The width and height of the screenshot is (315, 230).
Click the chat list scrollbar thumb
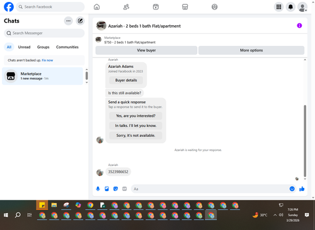click(x=87, y=75)
